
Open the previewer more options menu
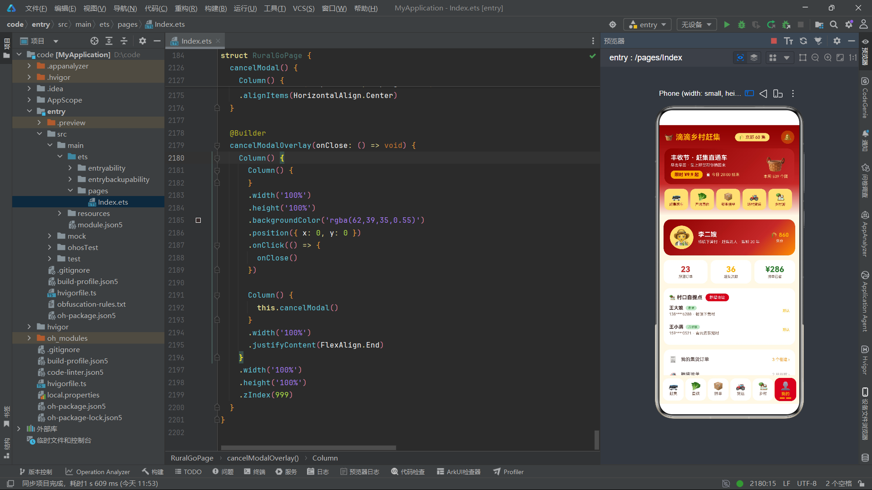pyautogui.click(x=793, y=93)
